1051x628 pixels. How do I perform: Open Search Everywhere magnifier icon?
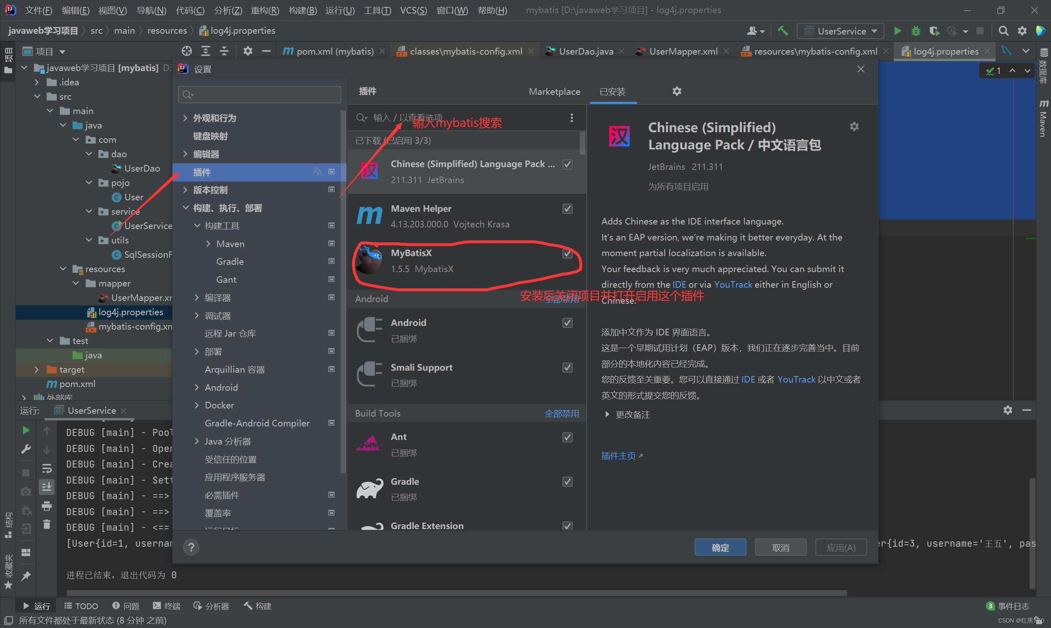click(1003, 31)
